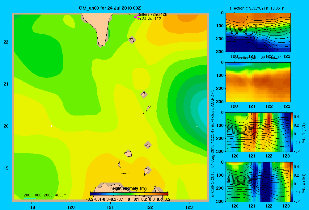Click the 120 longitude label under the vel. E section
309x210 pixels.
coord(235,206)
